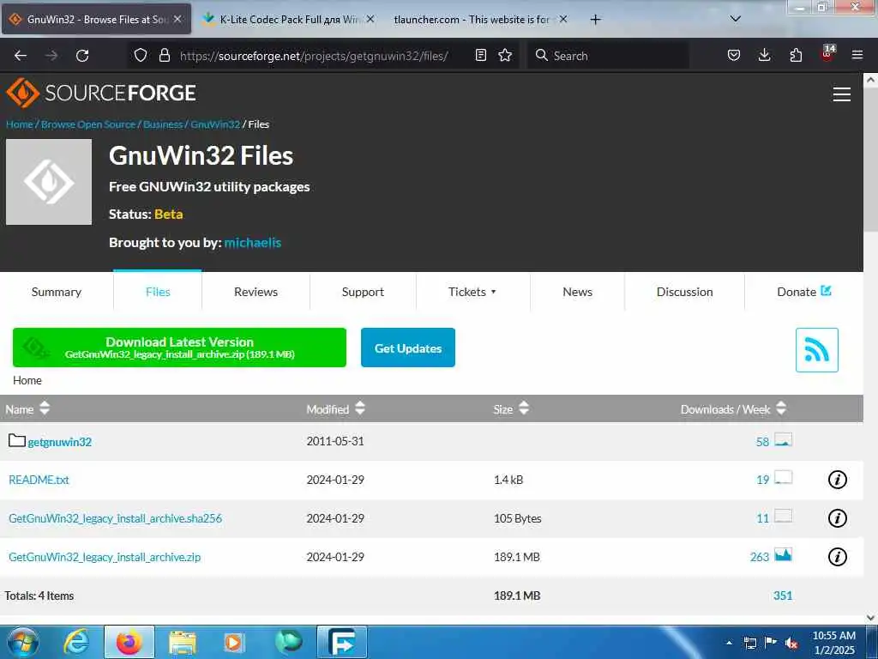Open the tracking protection shield icon
The width and height of the screenshot is (878, 659).
click(141, 55)
